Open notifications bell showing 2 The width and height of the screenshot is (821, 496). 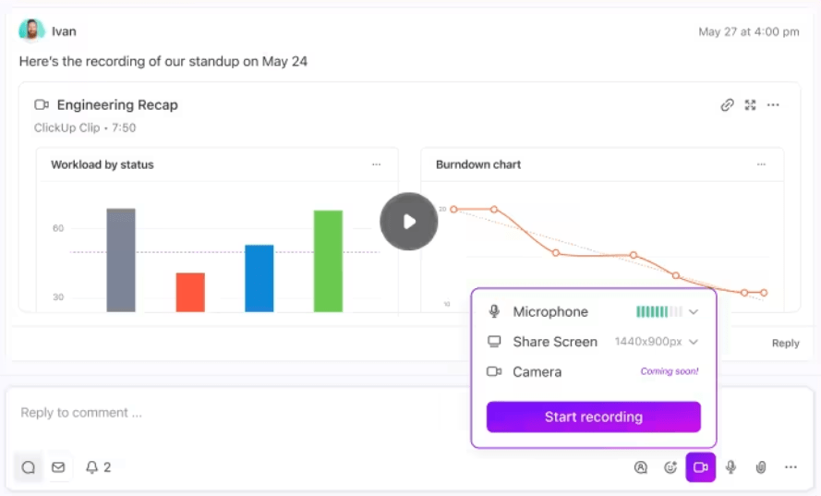click(99, 467)
